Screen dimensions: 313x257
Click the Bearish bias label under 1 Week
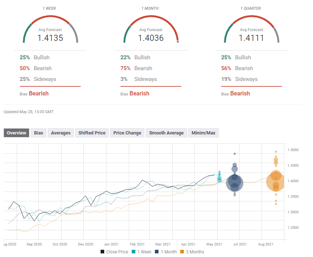(x=38, y=93)
